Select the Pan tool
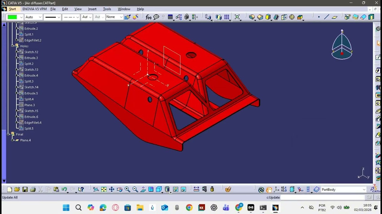This screenshot has width=382, height=214. (x=112, y=189)
